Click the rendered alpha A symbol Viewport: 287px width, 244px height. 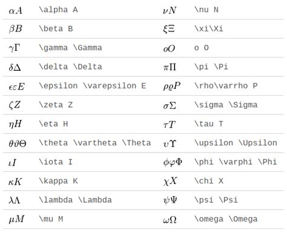[16, 10]
